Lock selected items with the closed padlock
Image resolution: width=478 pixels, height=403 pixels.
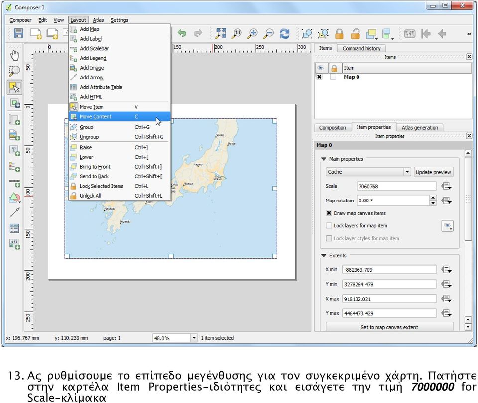339,33
